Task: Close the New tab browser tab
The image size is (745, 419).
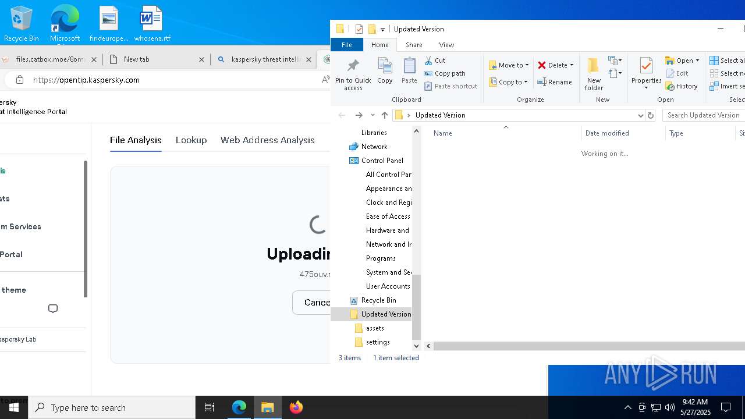Action: pyautogui.click(x=202, y=59)
